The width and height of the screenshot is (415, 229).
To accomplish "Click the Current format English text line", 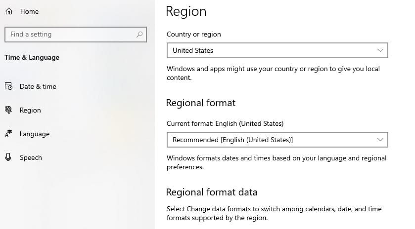I will coord(225,123).
